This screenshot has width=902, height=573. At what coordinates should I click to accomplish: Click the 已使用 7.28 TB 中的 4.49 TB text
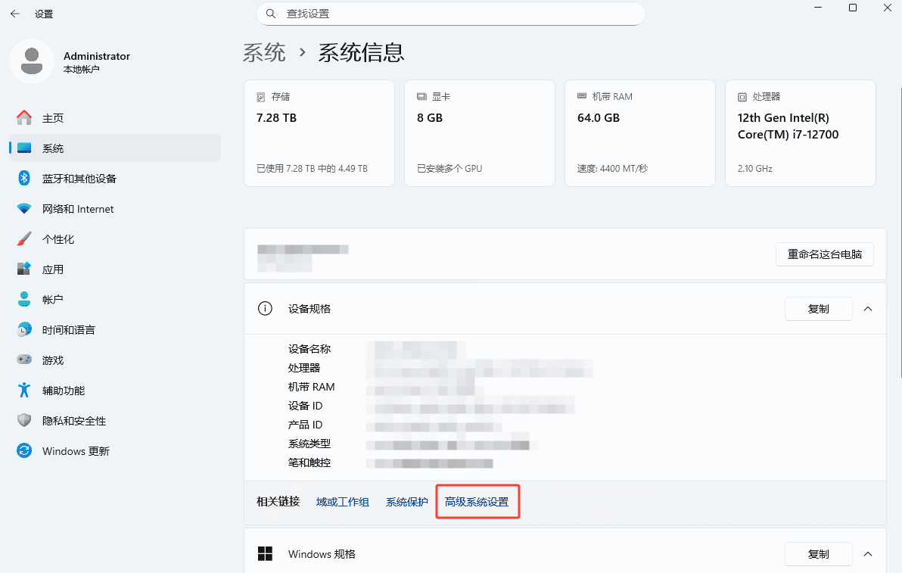312,169
